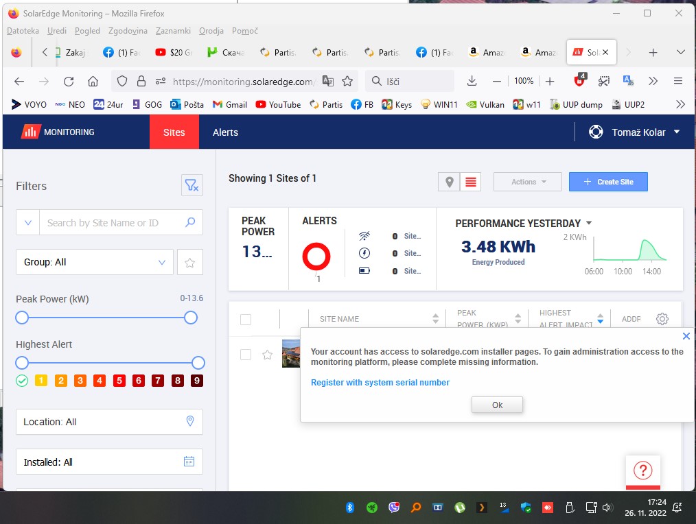Viewport: 696px width, 524px height.
Task: Open Viber from system tray
Action: point(394,507)
